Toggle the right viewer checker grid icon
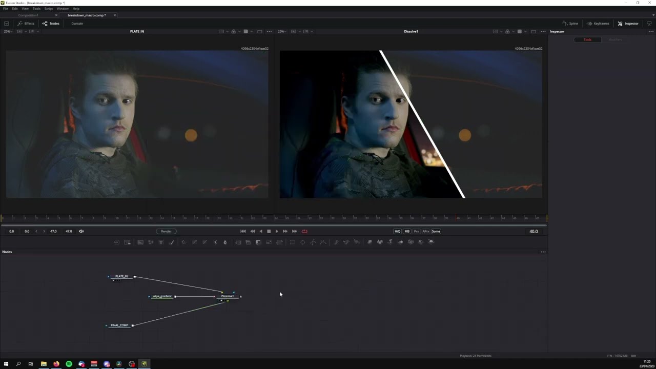Viewport: 656px width, 369px height. (519, 31)
